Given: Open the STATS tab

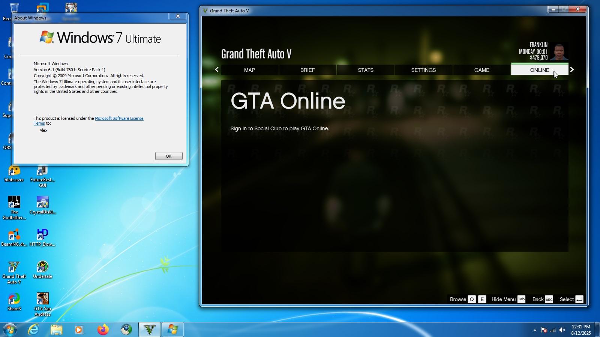Looking at the screenshot, I should click(366, 70).
